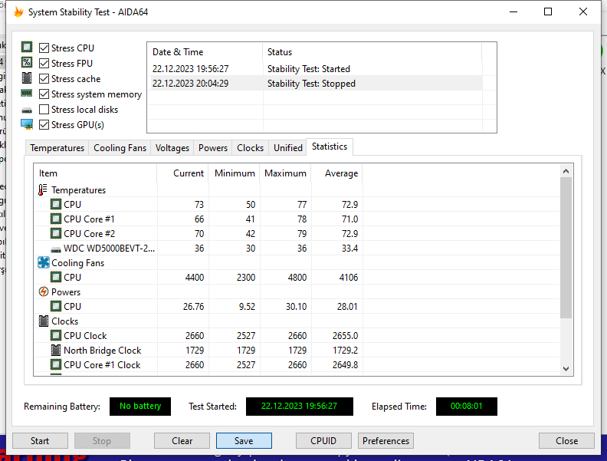The image size is (607, 461).
Task: Click the AIDA64 flame icon in title bar
Action: click(18, 12)
